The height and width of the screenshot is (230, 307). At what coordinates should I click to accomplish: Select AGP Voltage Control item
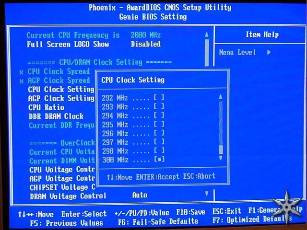(x=62, y=178)
